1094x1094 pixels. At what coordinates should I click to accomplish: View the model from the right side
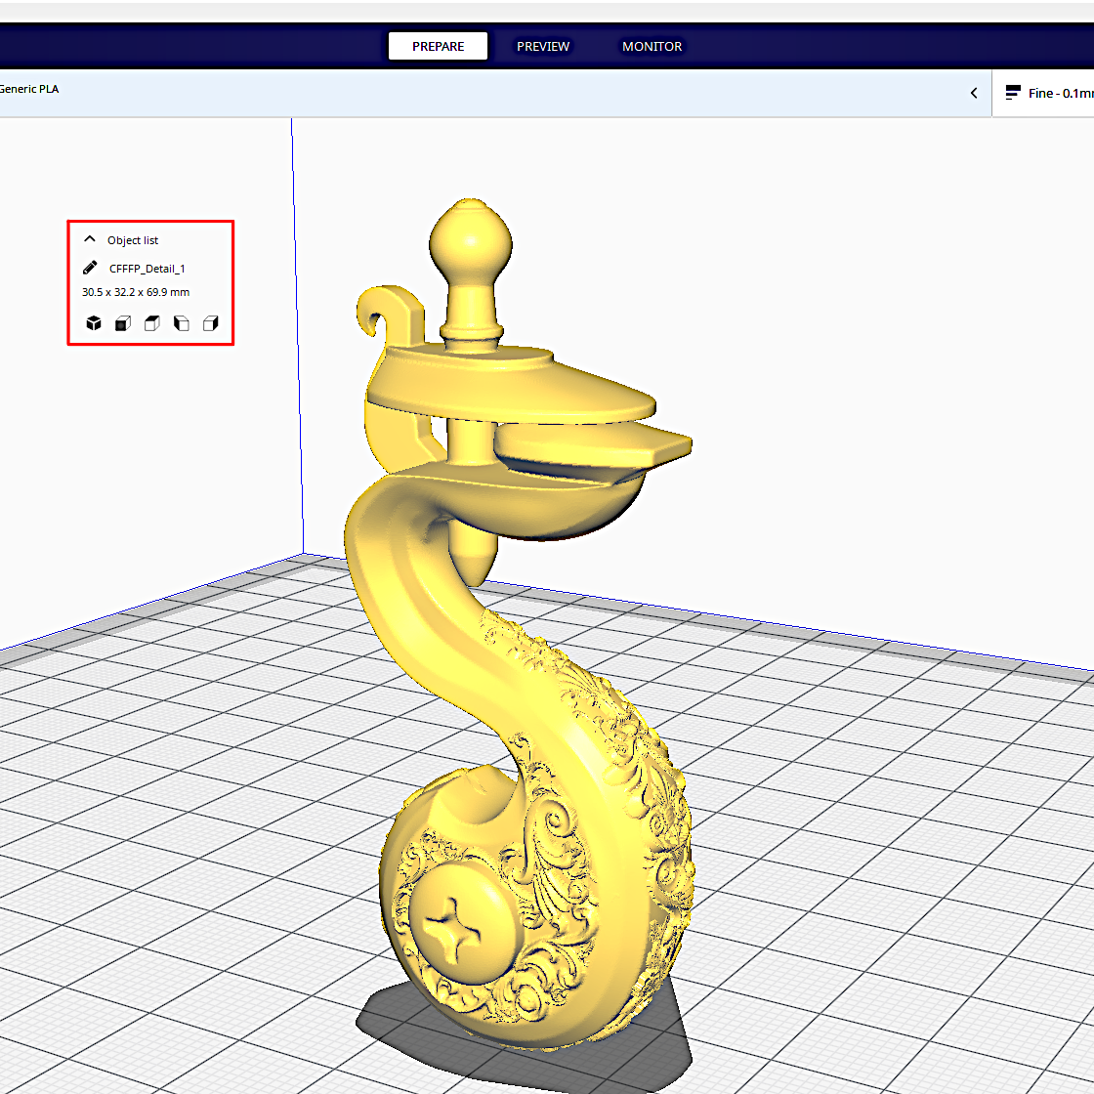pyautogui.click(x=210, y=322)
